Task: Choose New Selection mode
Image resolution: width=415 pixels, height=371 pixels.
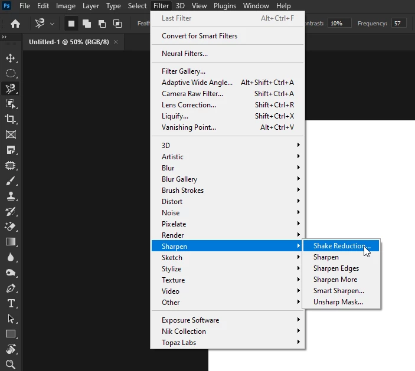Action: pos(71,24)
